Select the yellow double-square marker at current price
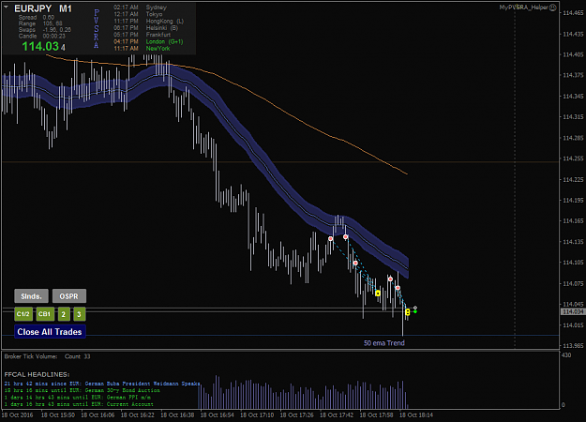This screenshot has height=422, width=586. [x=407, y=312]
